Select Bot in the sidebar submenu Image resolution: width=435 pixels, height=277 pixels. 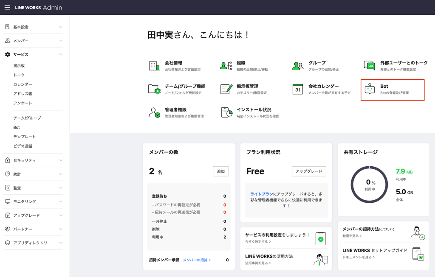click(17, 127)
